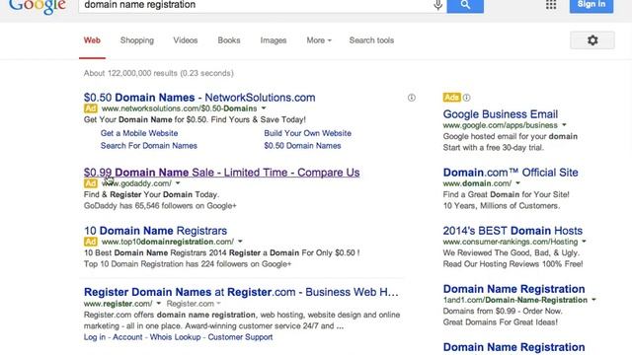Click About 122,000,000 results text
632x355 pixels.
point(158,73)
